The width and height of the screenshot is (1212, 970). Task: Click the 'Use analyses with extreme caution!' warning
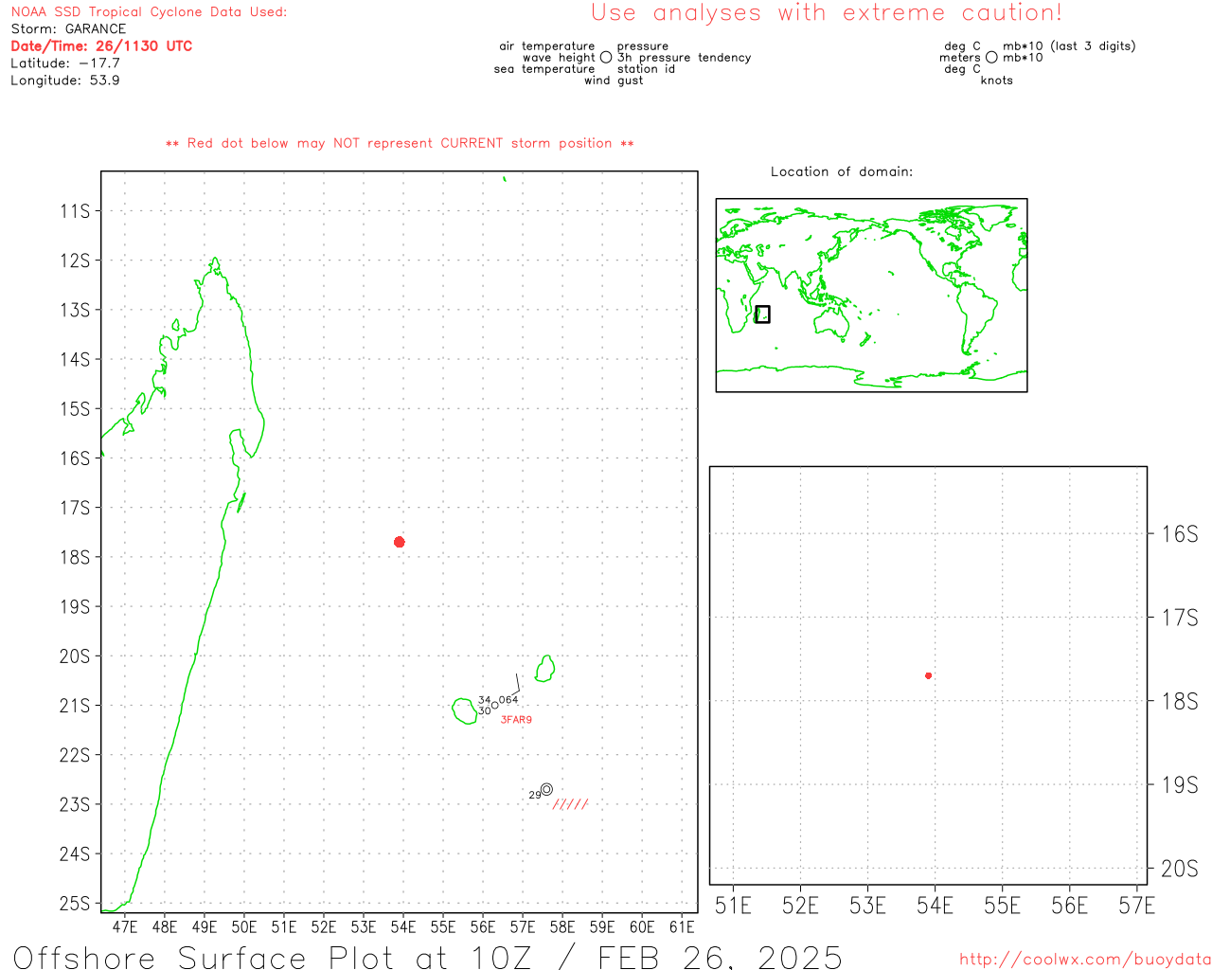pyautogui.click(x=827, y=12)
